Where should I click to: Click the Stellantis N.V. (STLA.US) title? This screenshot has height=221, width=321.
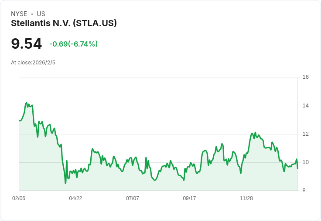64,23
